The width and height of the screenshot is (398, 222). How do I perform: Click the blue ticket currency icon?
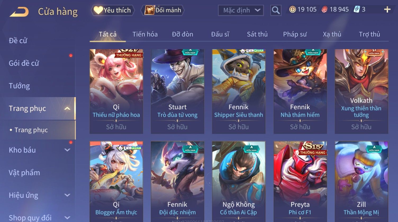[x=357, y=10]
